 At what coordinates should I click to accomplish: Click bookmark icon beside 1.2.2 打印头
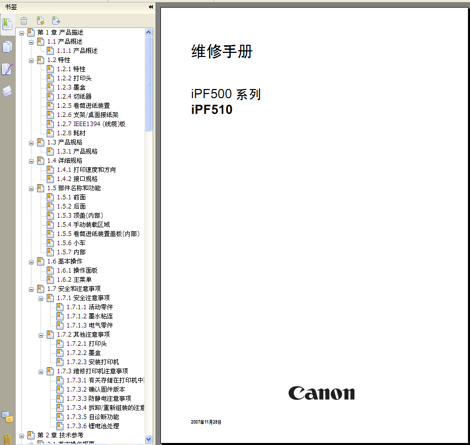[x=50, y=78]
